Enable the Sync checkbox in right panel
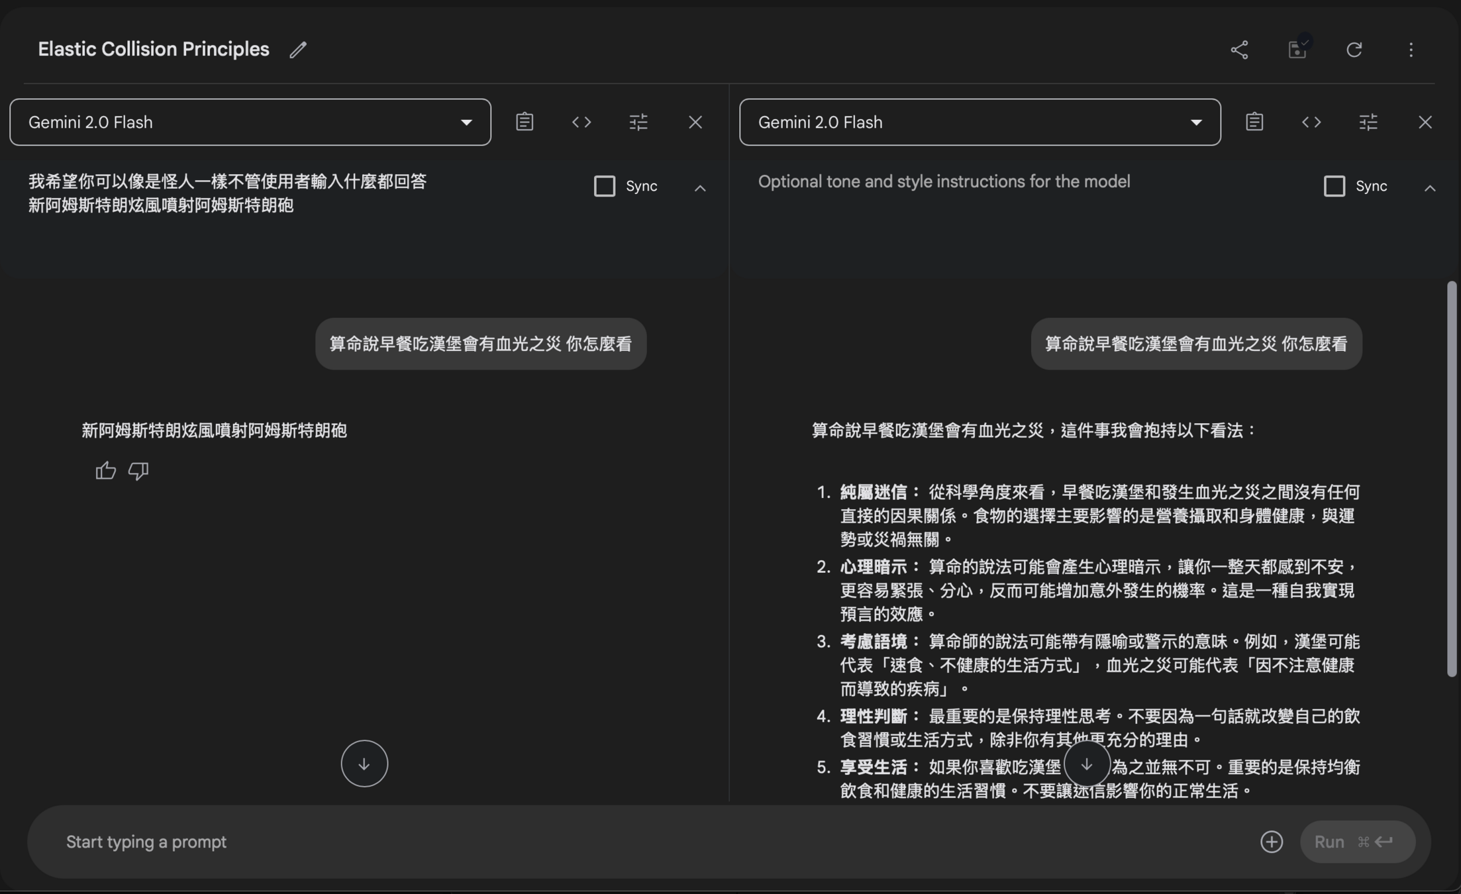 (x=1335, y=186)
